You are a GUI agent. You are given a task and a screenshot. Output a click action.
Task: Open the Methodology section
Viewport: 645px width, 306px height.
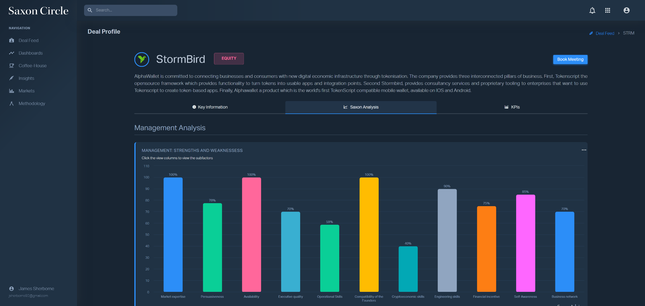[32, 104]
